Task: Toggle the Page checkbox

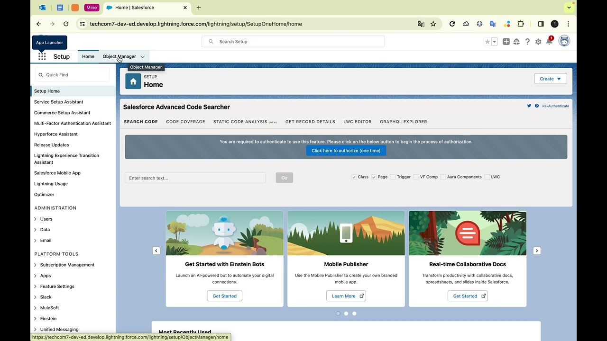Action: (374, 177)
